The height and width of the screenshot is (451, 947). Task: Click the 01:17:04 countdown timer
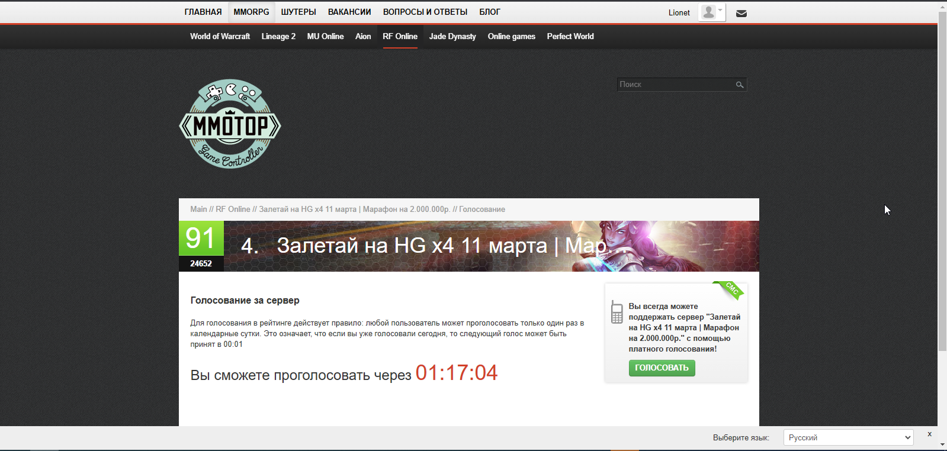coord(456,373)
